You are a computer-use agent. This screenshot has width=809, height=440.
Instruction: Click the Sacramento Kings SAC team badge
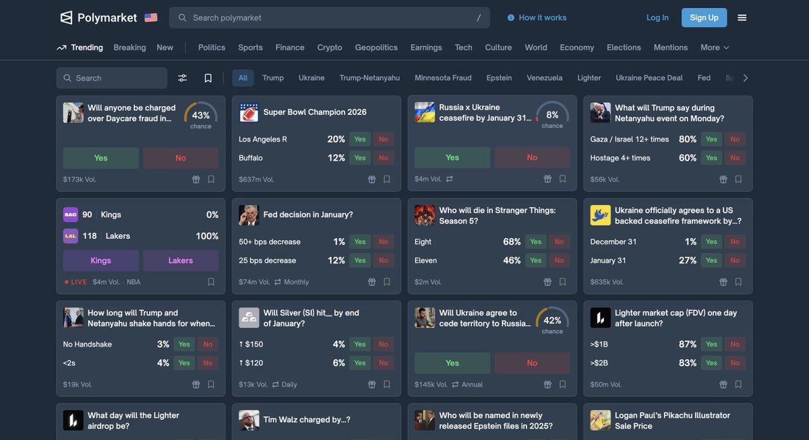click(x=71, y=215)
